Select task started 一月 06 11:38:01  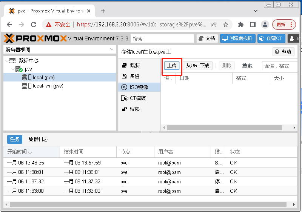[x=150, y=172]
